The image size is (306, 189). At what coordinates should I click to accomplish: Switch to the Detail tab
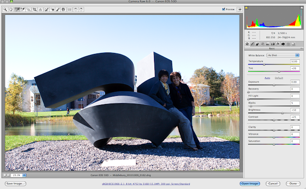(x=257, y=44)
